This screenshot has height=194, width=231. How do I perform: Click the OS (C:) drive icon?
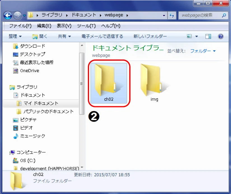(15, 160)
